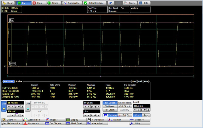Click the Base level label on waveform

point(12,63)
